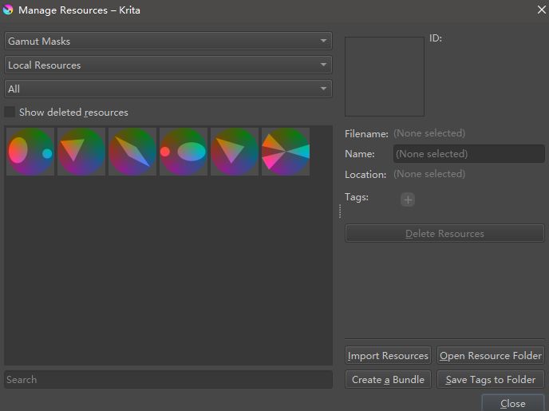Click the vertical splitter handle between panels
This screenshot has width=549, height=411.
[x=340, y=211]
